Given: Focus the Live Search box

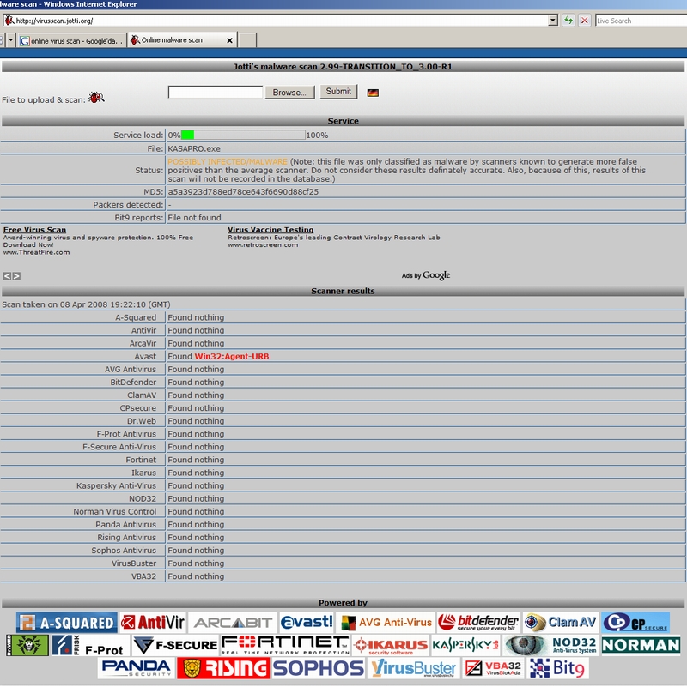Looking at the screenshot, I should tap(641, 21).
